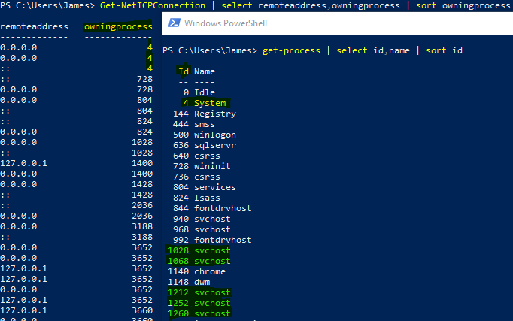The height and width of the screenshot is (321, 513).
Task: Select the 444 smss row
Action: (194, 124)
